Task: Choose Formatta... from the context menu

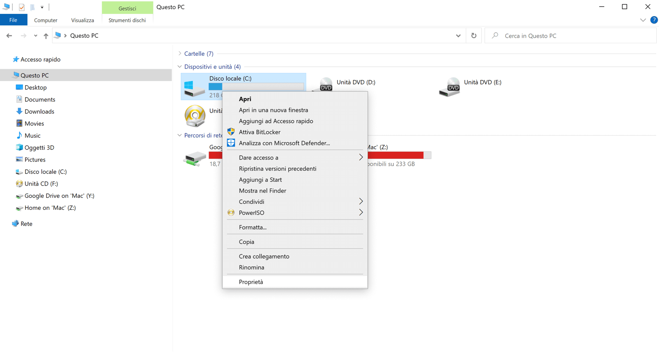Action: pos(295,227)
